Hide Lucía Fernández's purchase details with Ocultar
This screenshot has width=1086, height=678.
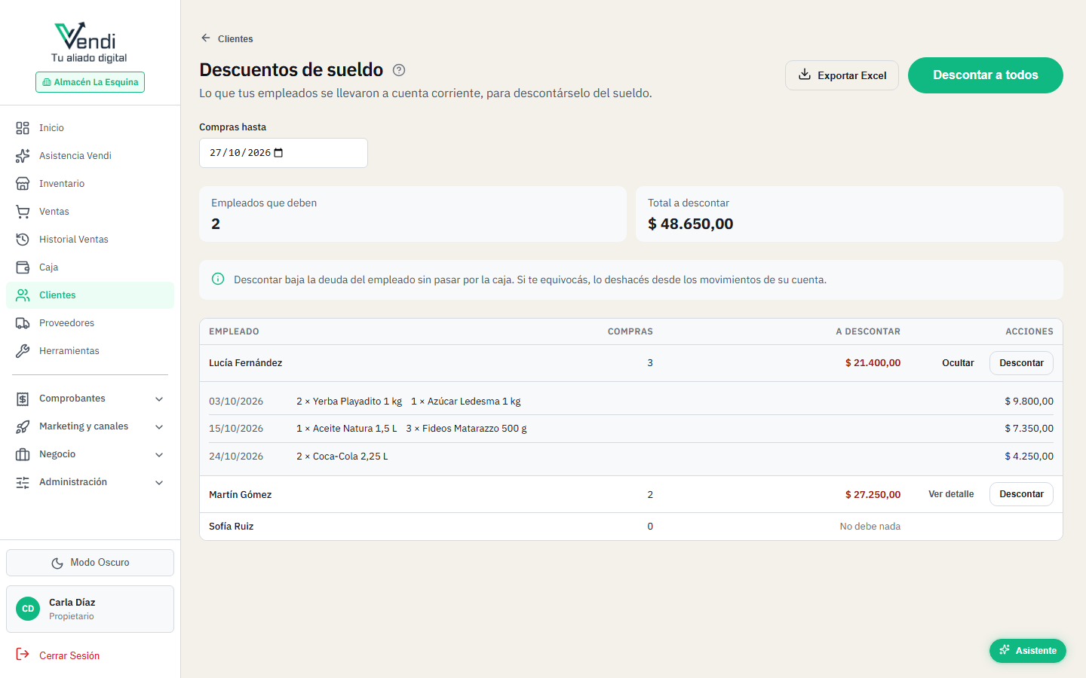pos(958,363)
